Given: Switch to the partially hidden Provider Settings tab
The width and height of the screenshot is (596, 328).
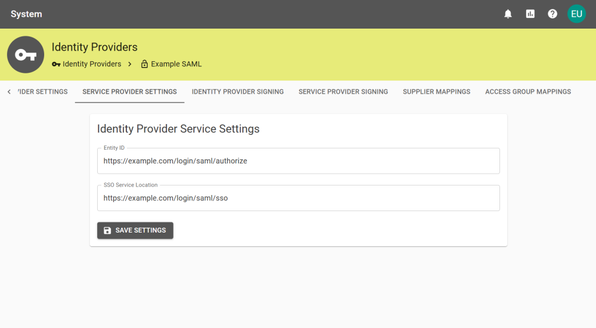Looking at the screenshot, I should [x=42, y=92].
